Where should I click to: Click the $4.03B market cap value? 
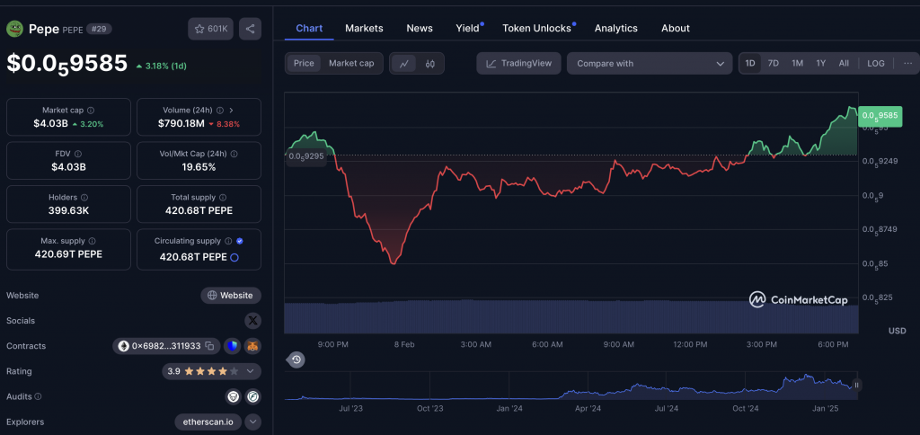(50, 124)
